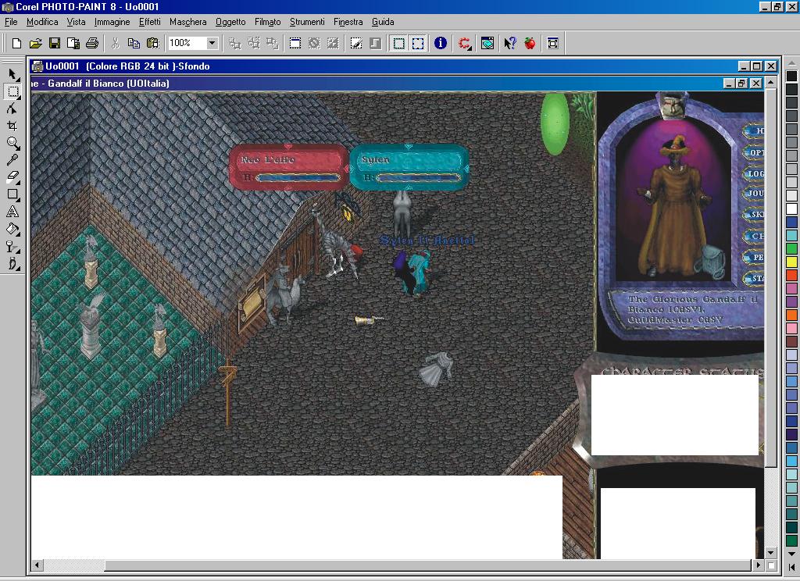
Task: Open the Immagine menu
Action: click(x=112, y=22)
